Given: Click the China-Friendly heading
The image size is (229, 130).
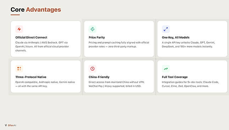Looking at the screenshot, I should [99, 77].
